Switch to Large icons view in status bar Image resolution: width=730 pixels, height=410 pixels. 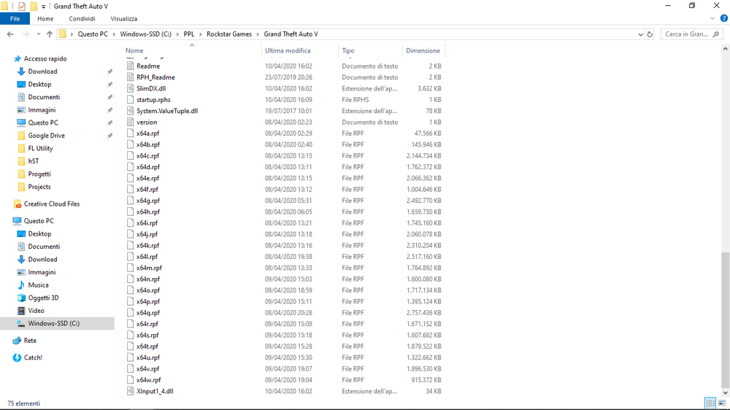click(722, 403)
